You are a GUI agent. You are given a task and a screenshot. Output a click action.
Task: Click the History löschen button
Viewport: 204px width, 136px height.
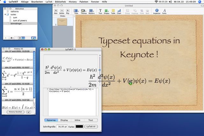(x=15, y=112)
